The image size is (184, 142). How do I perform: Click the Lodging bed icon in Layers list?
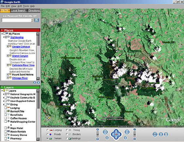[9, 108]
